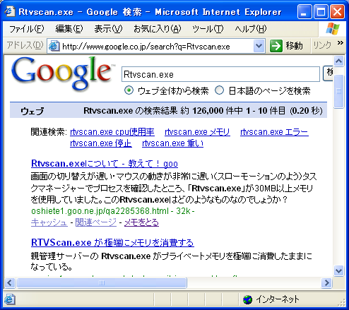The width and height of the screenshot is (349, 310).
Task: Open related search rtvscan.exe エラー
Action: click(274, 132)
